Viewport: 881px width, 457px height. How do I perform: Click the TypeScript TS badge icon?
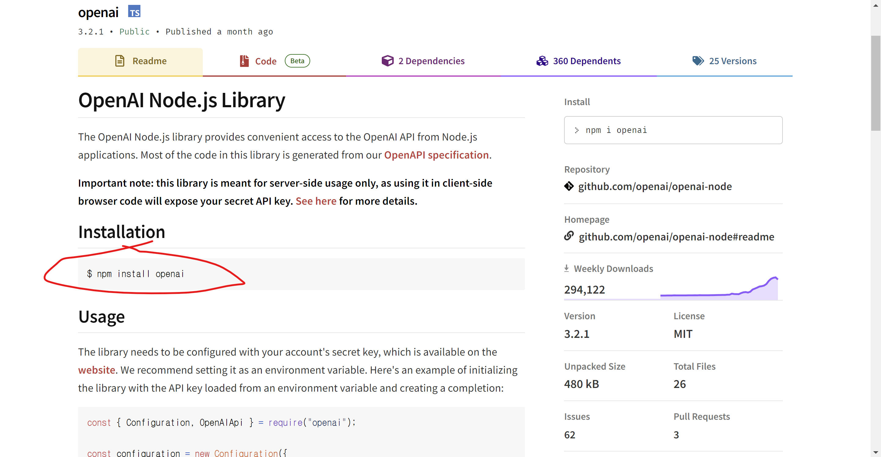(x=134, y=12)
